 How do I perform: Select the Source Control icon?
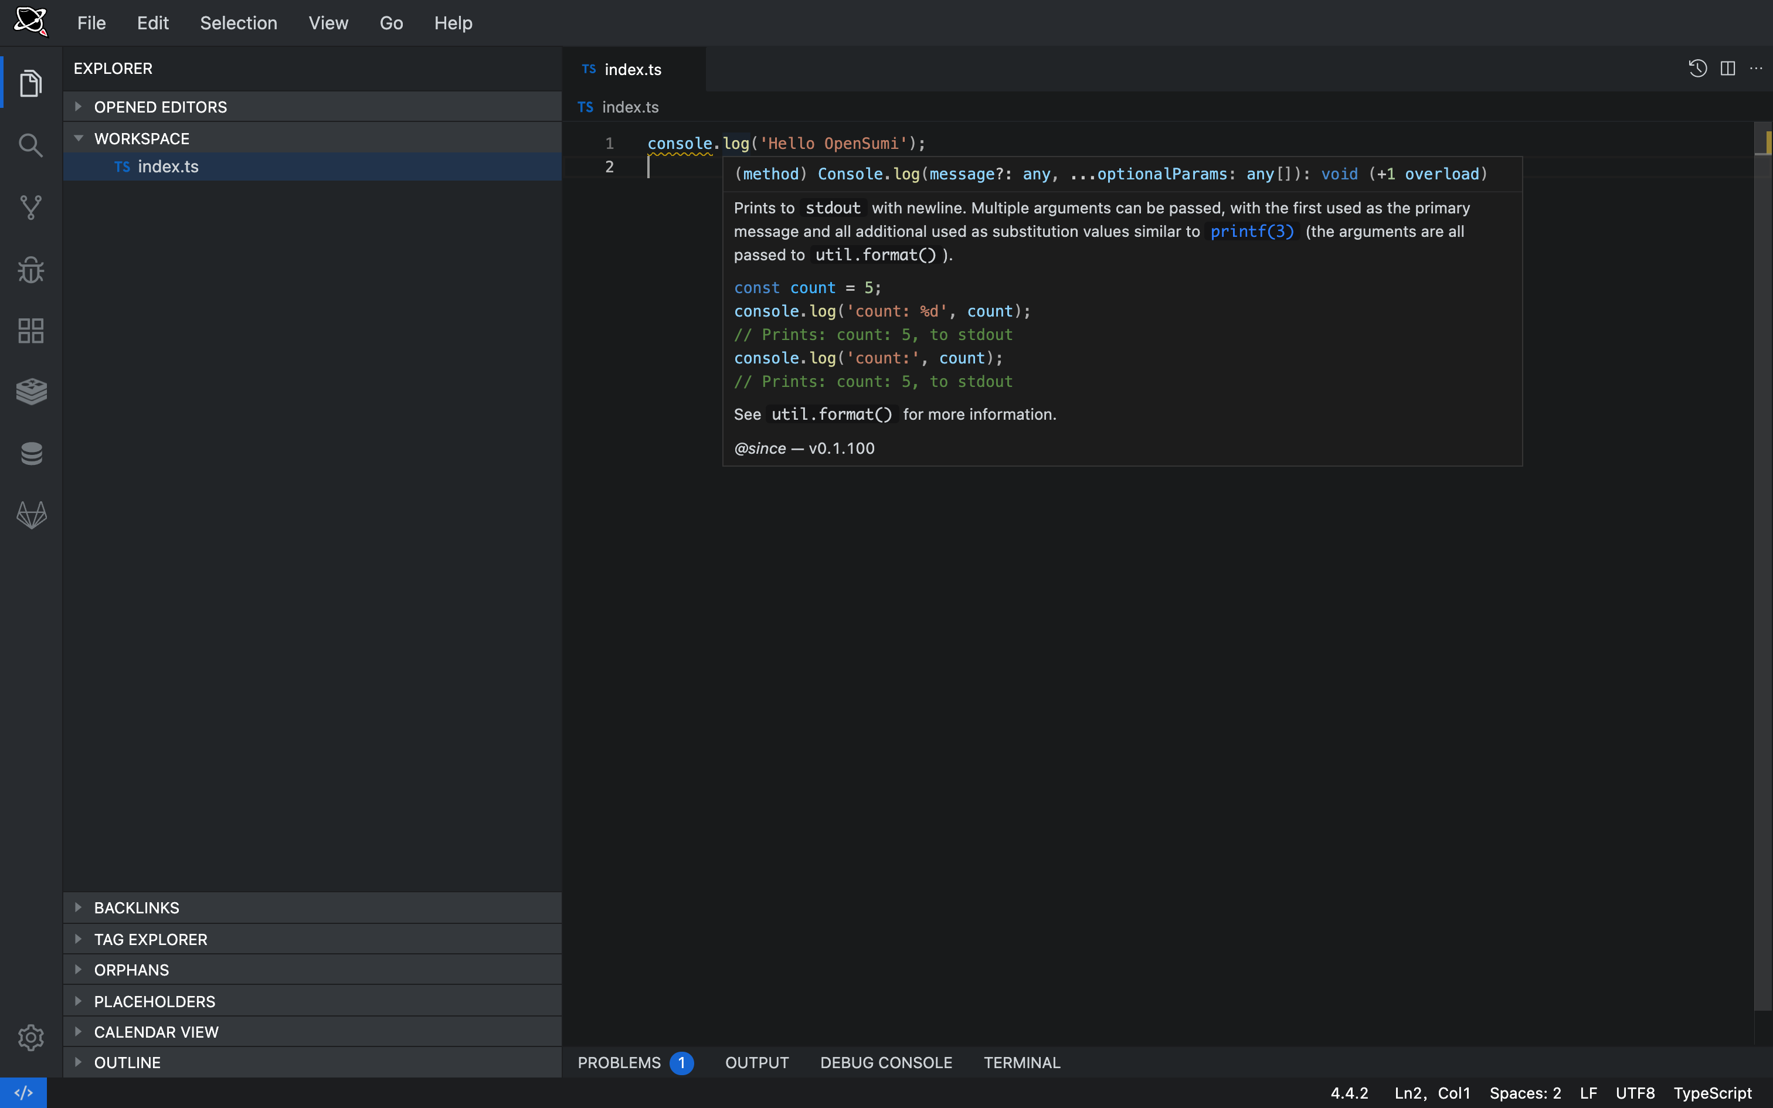point(30,209)
